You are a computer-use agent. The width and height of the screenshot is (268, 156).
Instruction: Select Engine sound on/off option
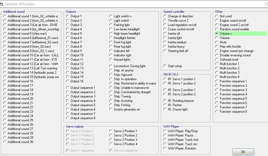point(217,21)
